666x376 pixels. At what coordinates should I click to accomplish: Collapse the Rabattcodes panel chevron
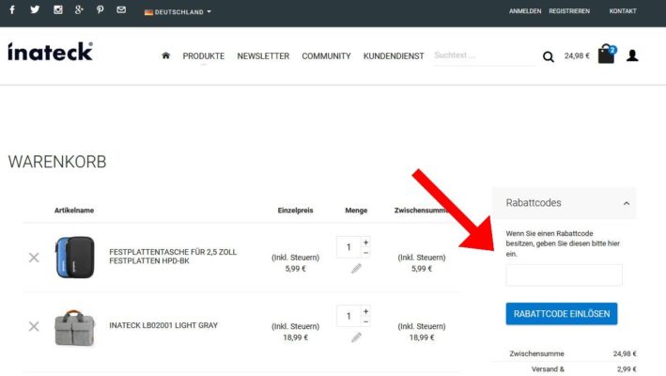coord(627,203)
